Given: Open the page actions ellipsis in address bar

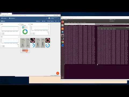Looking at the screenshot, I should click(44, 15).
